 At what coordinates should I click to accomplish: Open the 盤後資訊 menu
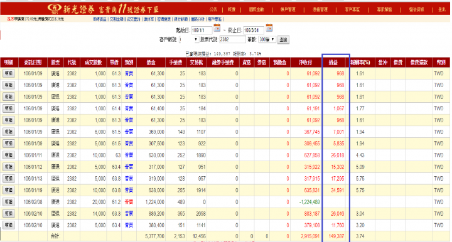416,9
